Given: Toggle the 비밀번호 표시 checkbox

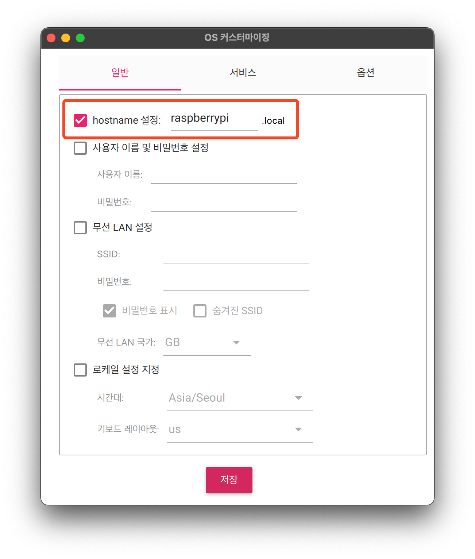Looking at the screenshot, I should (109, 311).
